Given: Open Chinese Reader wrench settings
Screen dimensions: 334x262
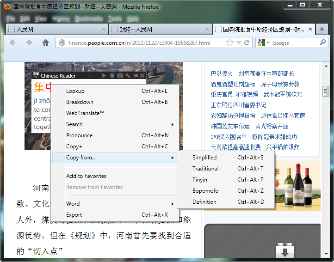Looking at the screenshot, I should tap(128, 76).
